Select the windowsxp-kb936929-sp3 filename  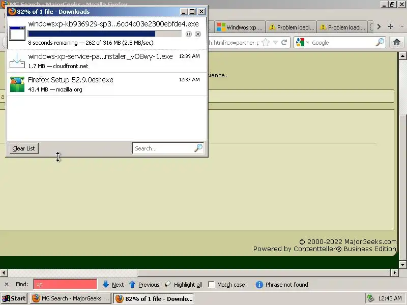[113, 24]
